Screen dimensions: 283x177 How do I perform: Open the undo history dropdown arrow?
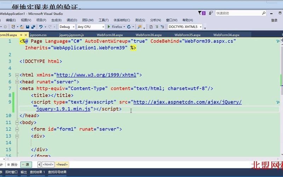(45, 27)
